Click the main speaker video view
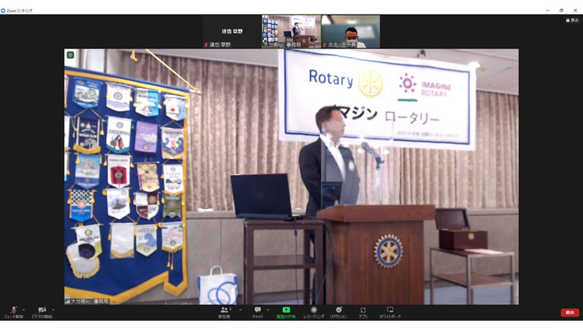This screenshot has width=583, height=328. [x=291, y=176]
